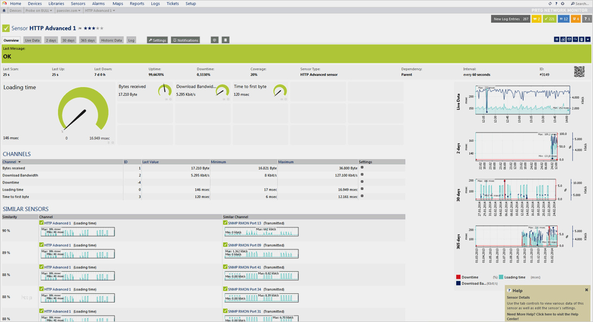This screenshot has height=322, width=593.
Task: Open the Sensors menu
Action: [x=78, y=4]
